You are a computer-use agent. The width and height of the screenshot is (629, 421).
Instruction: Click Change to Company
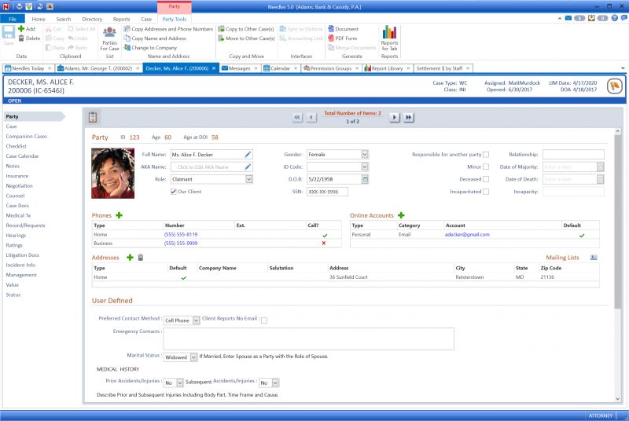click(151, 48)
